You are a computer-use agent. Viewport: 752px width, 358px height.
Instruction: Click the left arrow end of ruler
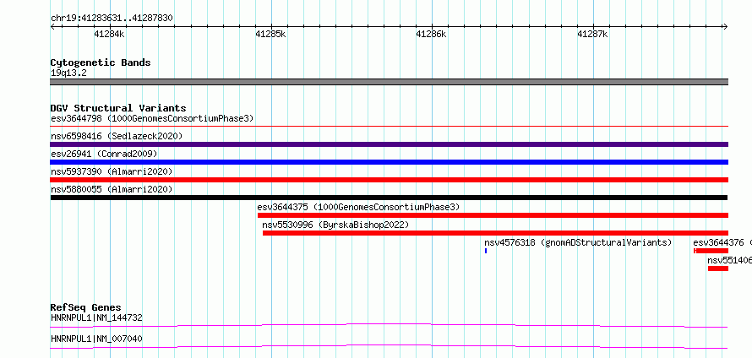pyautogui.click(x=52, y=26)
